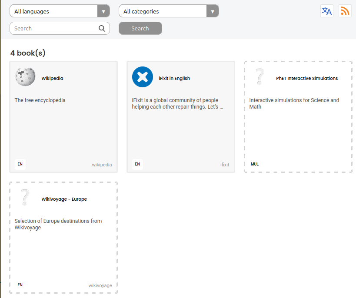This screenshot has height=298, width=356.
Task: Click the blue iFixit logo
Action: tap(143, 77)
